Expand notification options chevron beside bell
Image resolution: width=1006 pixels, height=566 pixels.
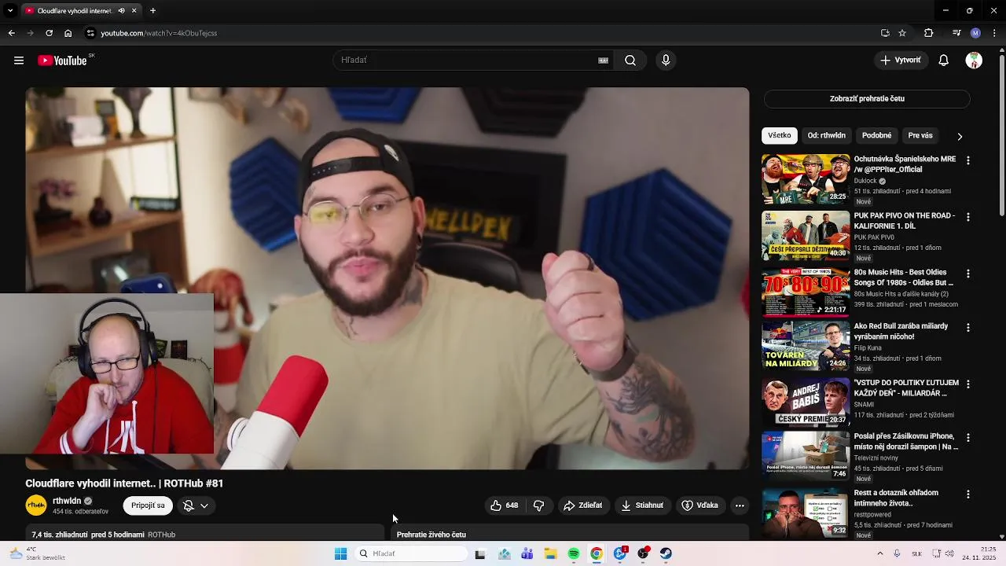[204, 505]
